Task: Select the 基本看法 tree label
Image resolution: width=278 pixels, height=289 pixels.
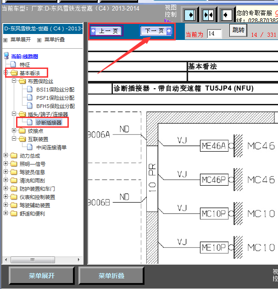Action: tap(30, 73)
